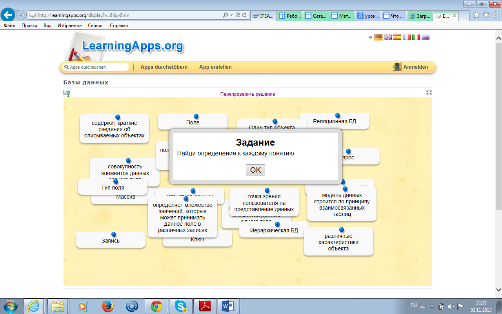Viewport: 502px width, 314px height.
Task: Click the Apps durchsuchen search field
Action: coord(96,67)
